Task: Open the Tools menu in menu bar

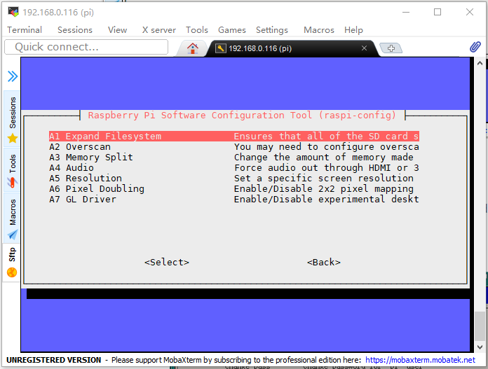Action: 197,30
